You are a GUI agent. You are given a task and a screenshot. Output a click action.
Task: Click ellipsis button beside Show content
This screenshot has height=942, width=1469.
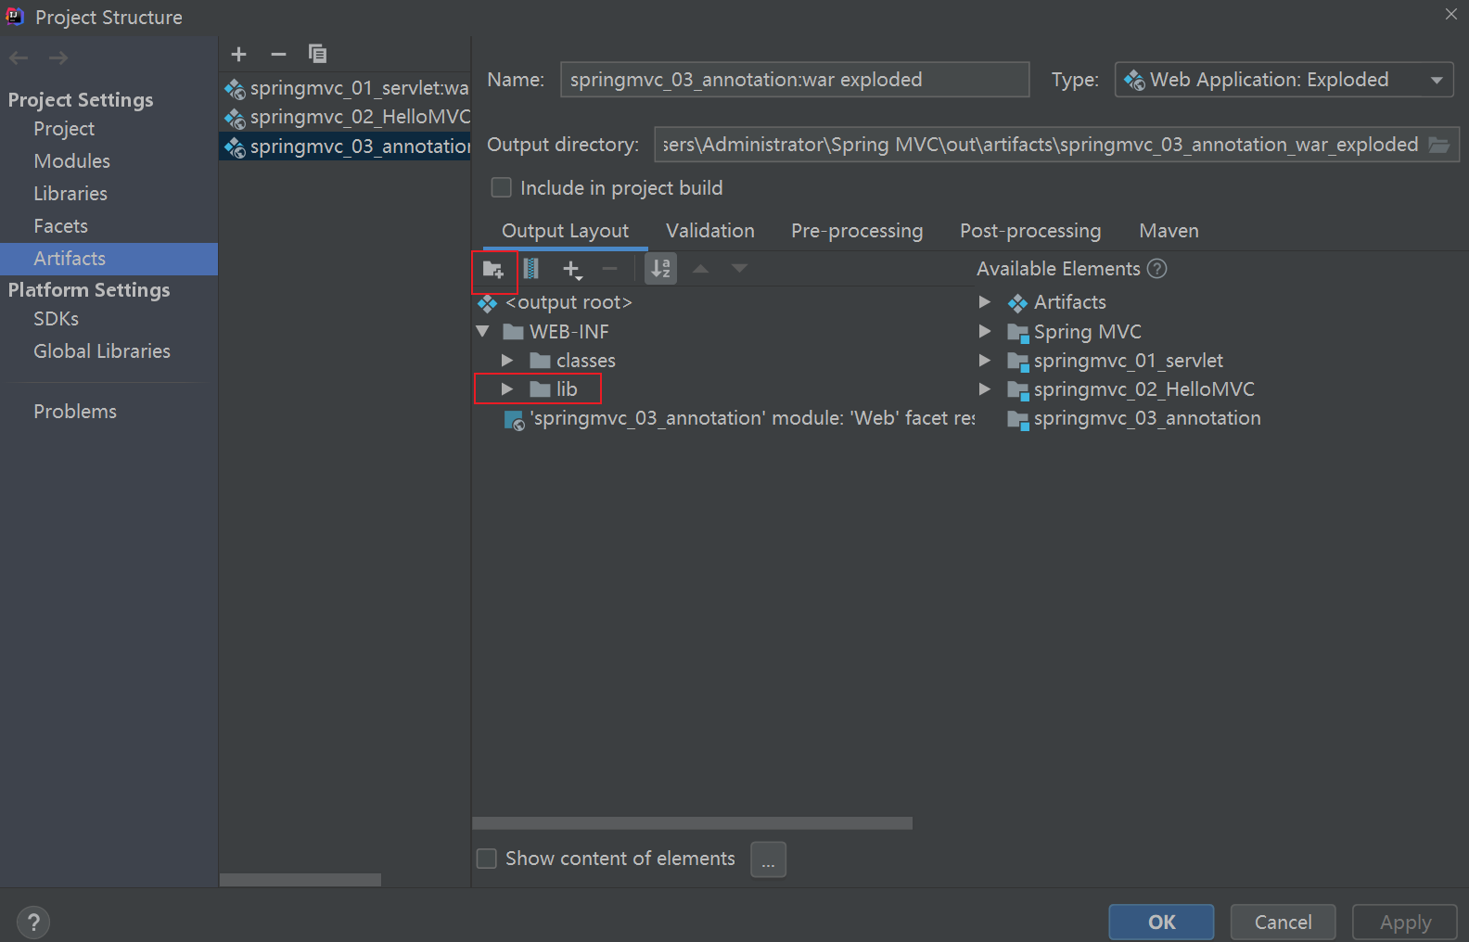768,859
